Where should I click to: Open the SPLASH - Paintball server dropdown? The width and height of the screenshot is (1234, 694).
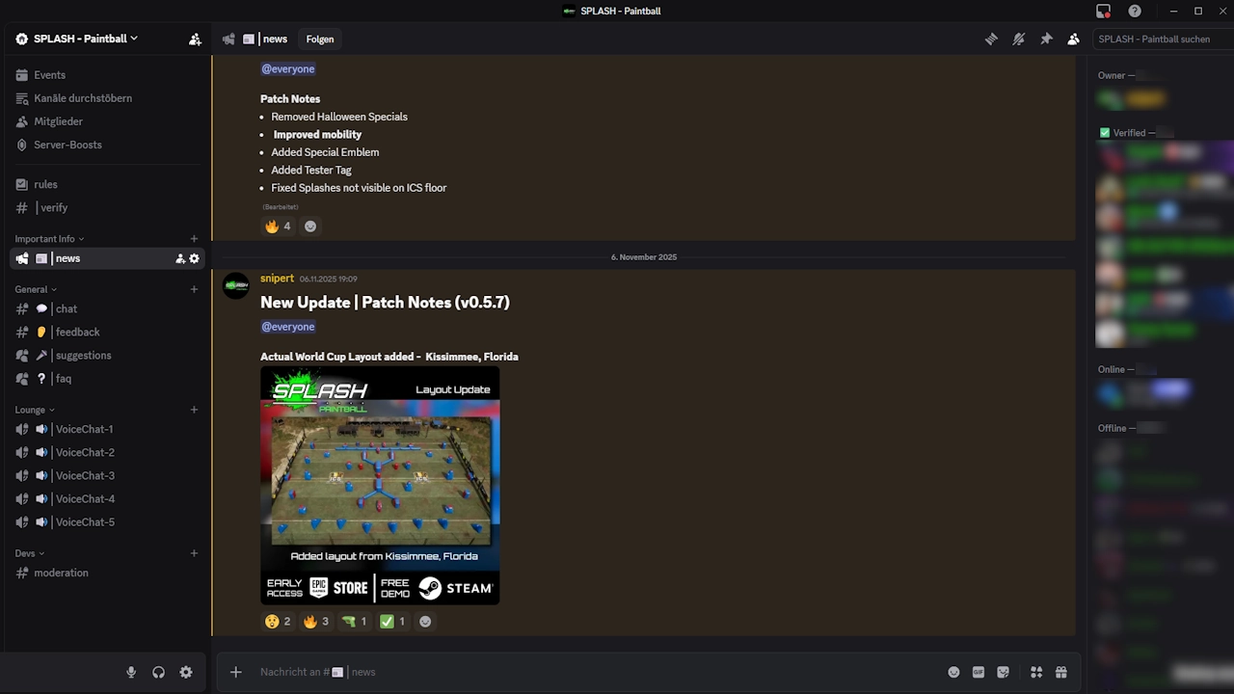pyautogui.click(x=77, y=39)
